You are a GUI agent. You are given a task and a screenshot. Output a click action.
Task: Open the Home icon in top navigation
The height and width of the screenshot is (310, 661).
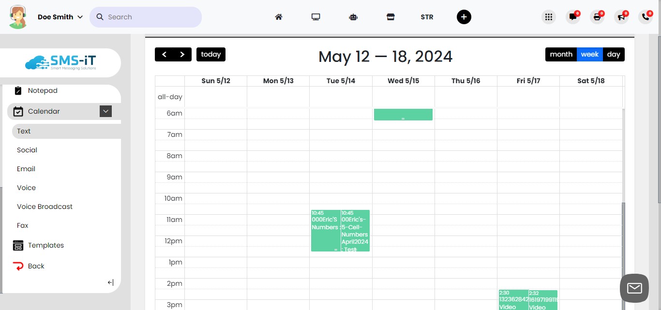coord(279,16)
